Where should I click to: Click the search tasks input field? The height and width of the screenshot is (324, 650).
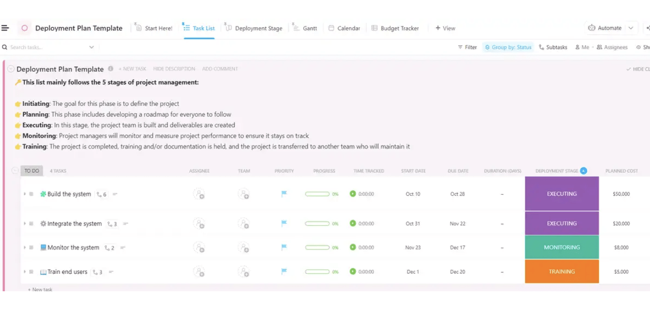click(48, 47)
